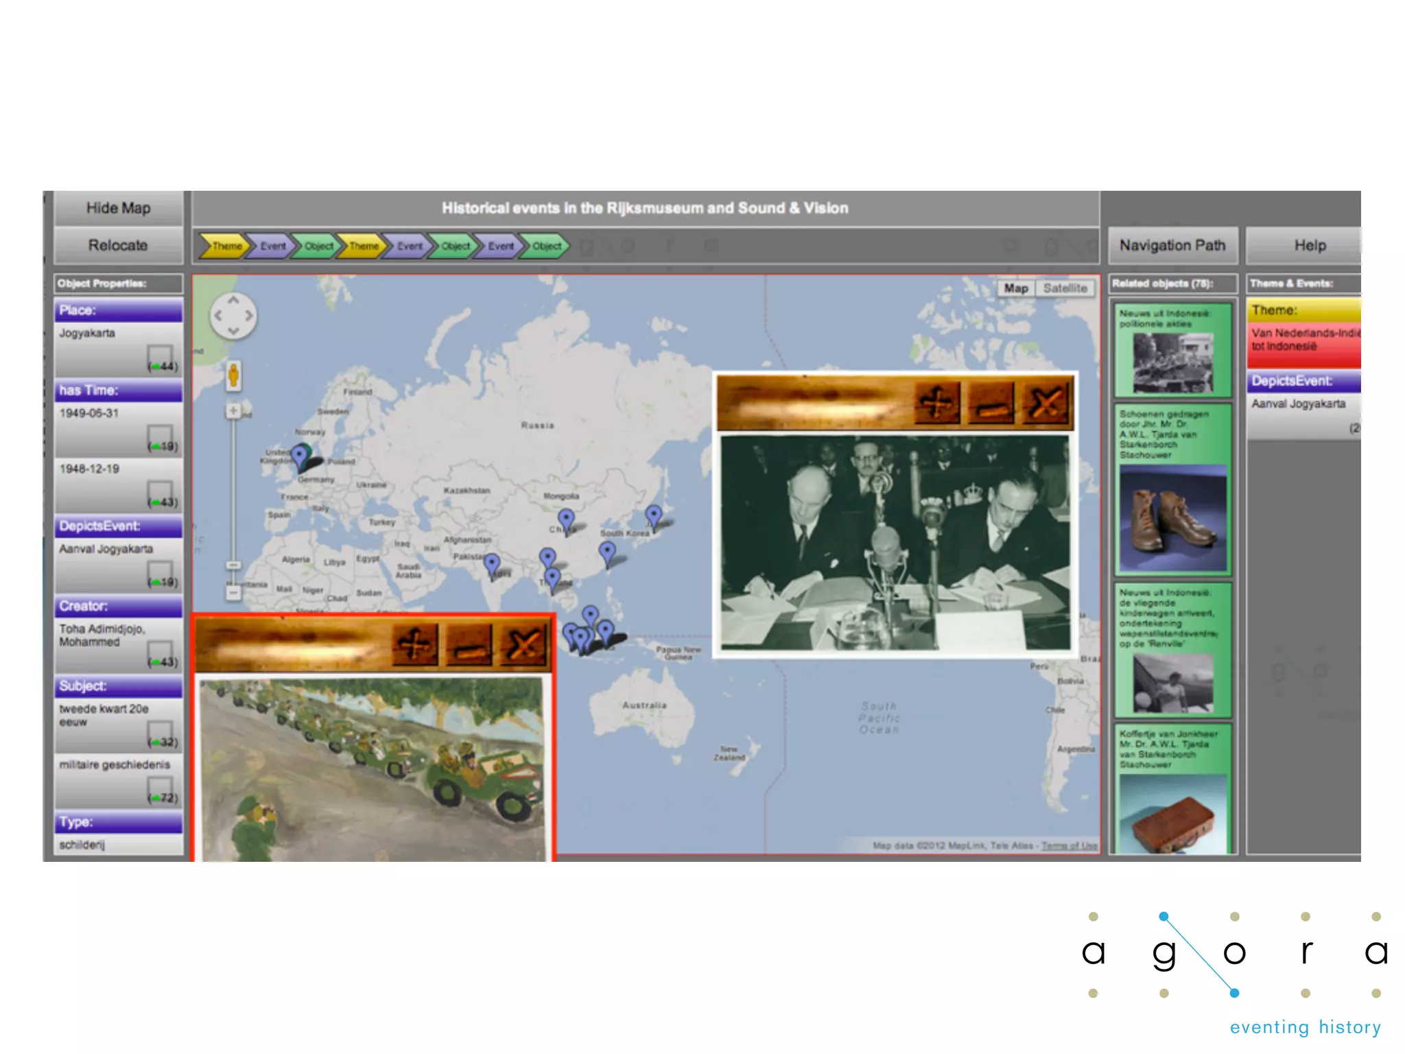Viewport: 1405px width, 1054px height.
Task: Toggle checkbox for date 1948-12-19
Action: tap(161, 491)
